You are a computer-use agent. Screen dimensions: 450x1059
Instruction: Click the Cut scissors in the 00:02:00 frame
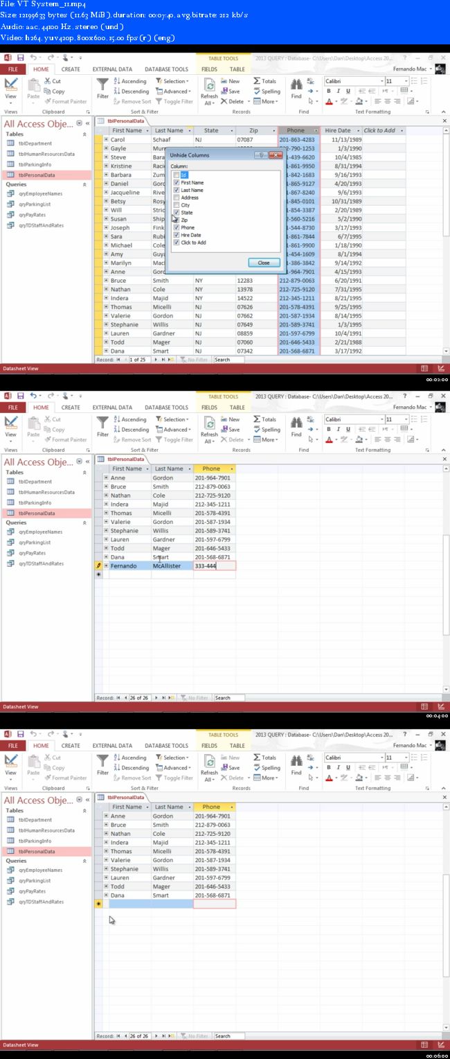coord(47,81)
